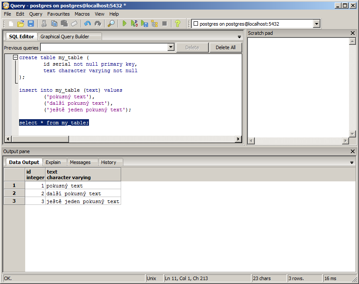Collapse the create table code block
359x284 pixels.
click(x=15, y=57)
